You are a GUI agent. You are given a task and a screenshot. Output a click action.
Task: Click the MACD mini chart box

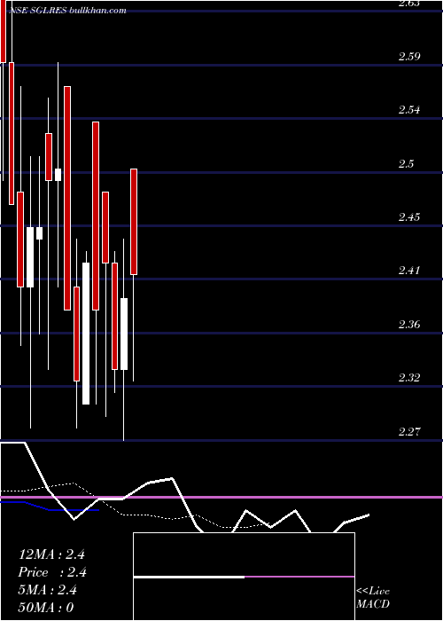coord(244,577)
